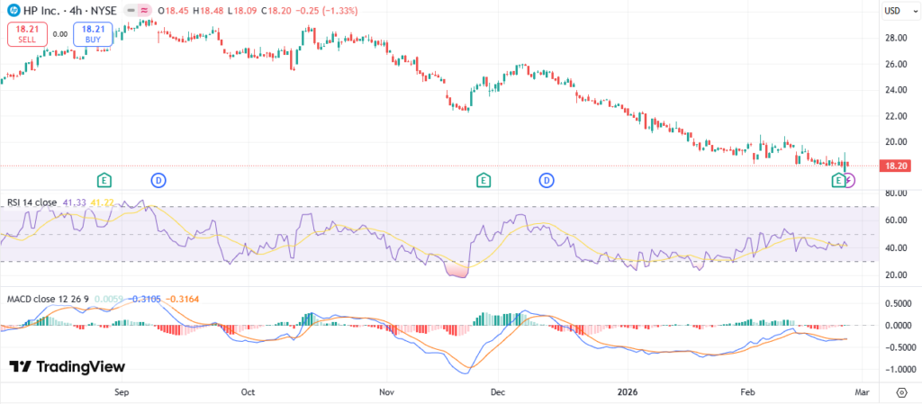Open chart settings gear icon
922x404 pixels.
click(901, 391)
